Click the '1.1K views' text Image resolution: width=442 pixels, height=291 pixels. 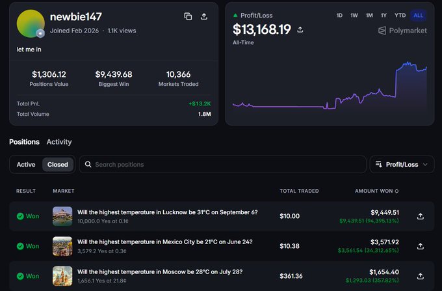point(122,31)
